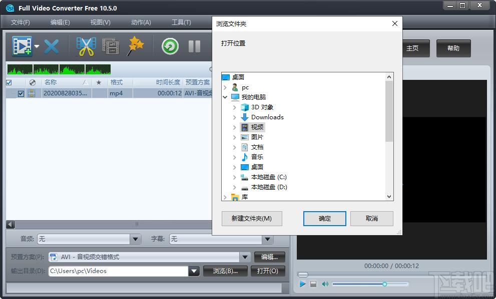Select 桌面 under 我的电脑
Viewport: 496px width, 299px height.
click(x=252, y=167)
